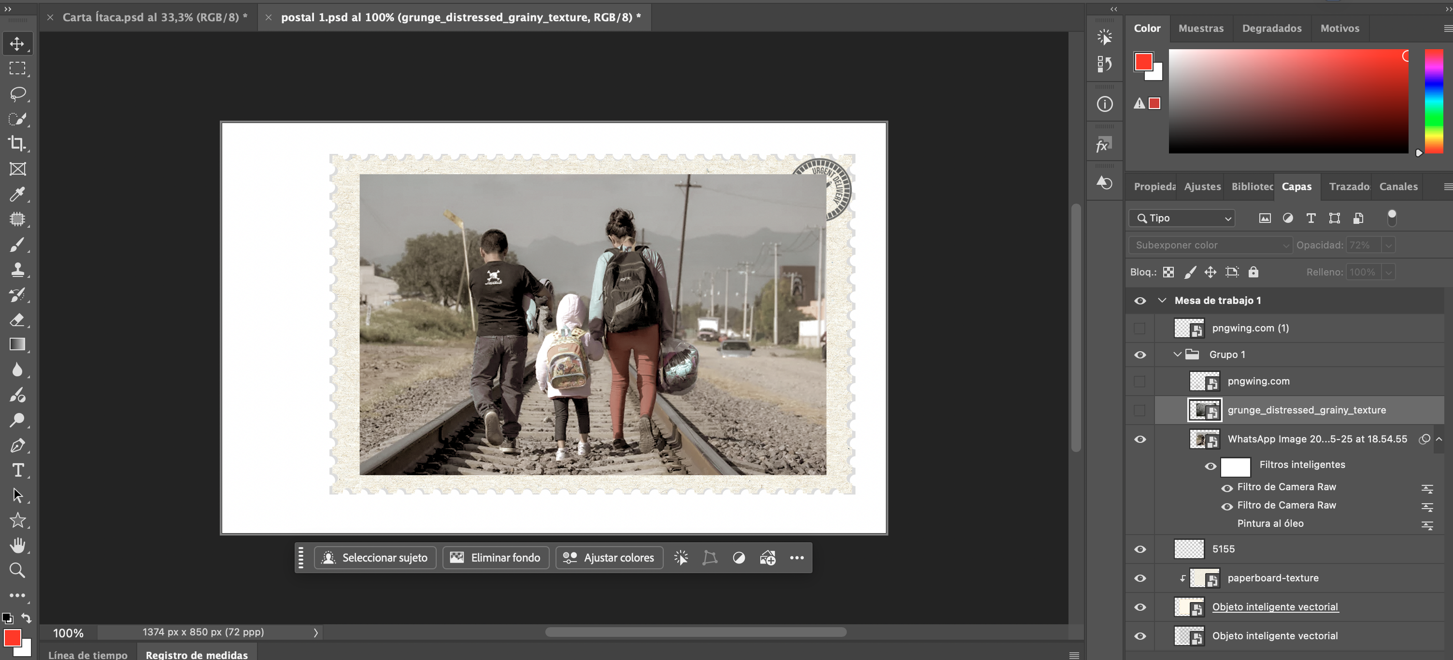Screen dimensions: 1453x660
Task: Open the Opacidad value dropdown arrow
Action: coord(1388,245)
